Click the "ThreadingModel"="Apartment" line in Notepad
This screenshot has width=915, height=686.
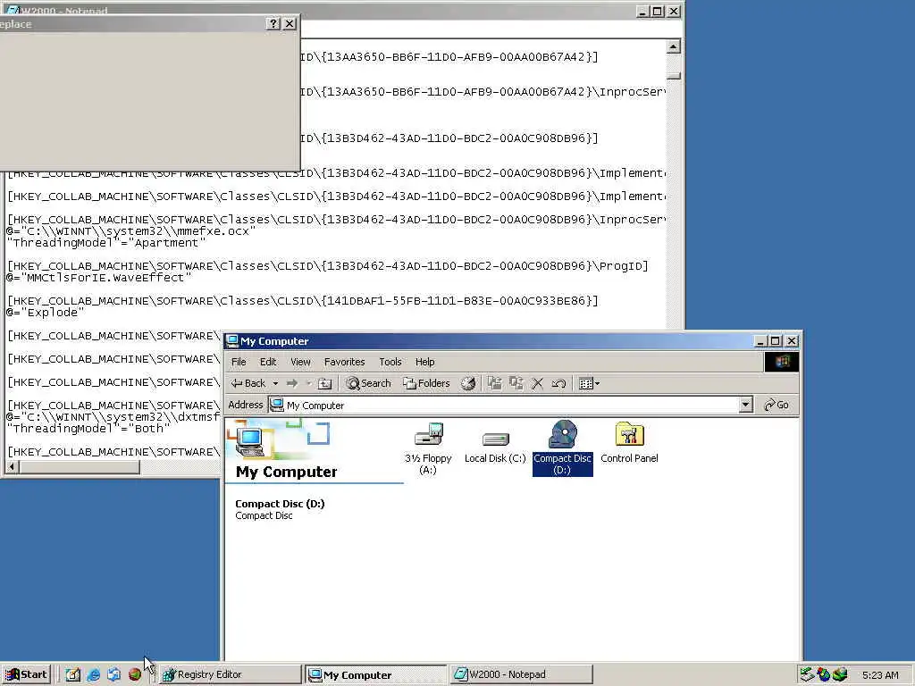click(105, 243)
